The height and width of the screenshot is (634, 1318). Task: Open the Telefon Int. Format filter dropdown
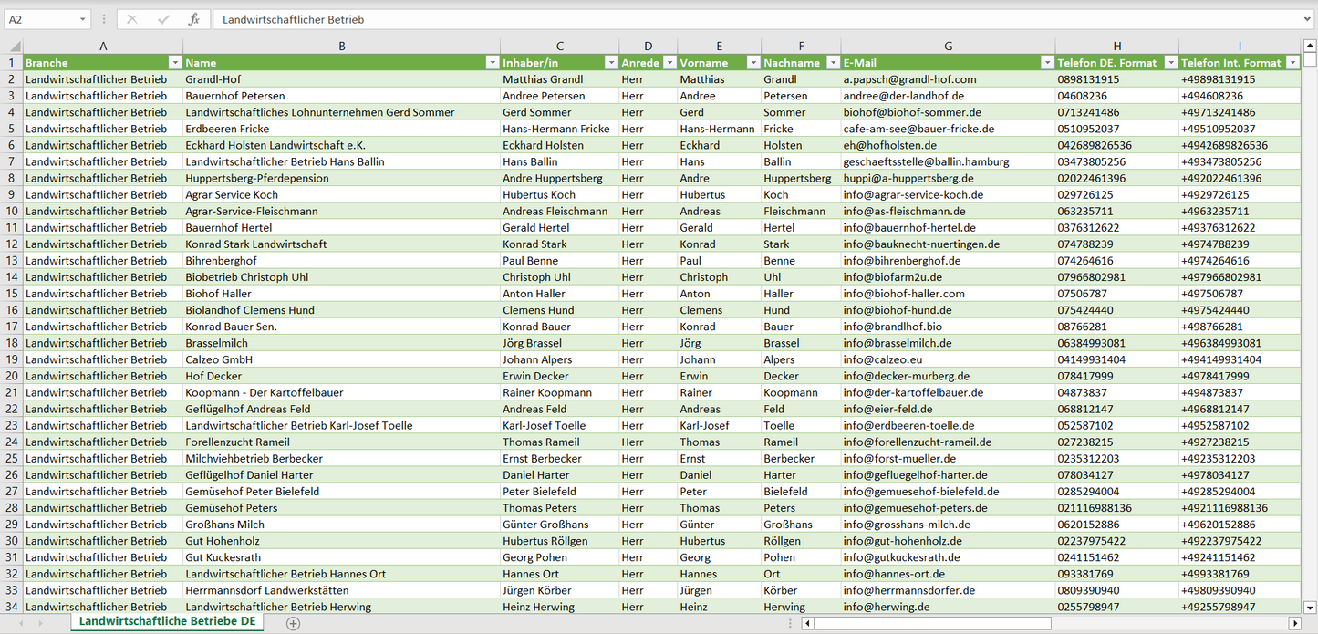1292,63
